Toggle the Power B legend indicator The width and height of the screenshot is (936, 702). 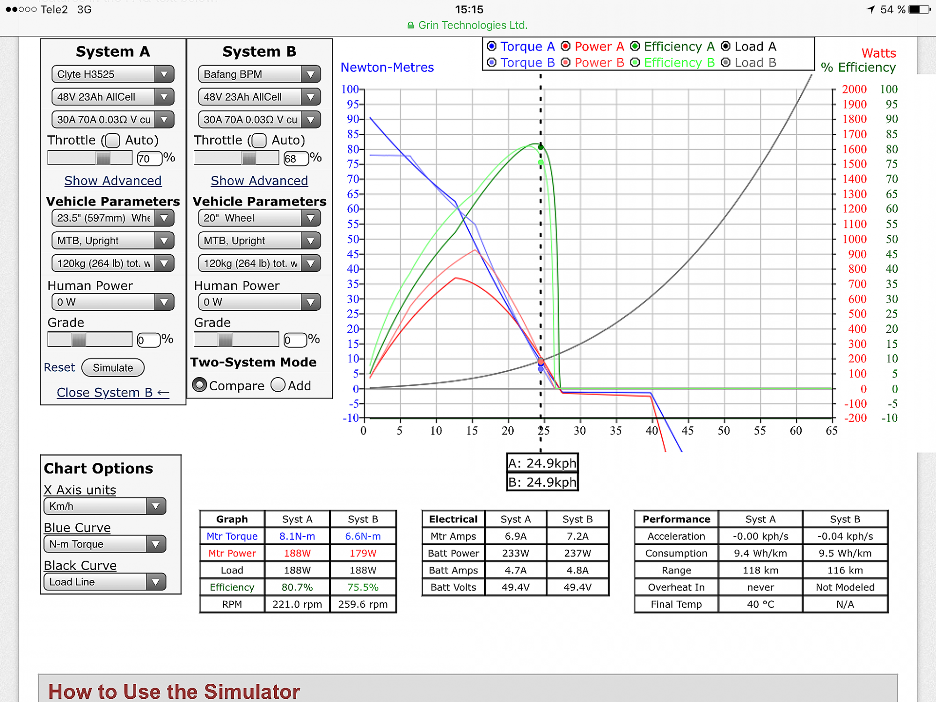[x=565, y=63]
